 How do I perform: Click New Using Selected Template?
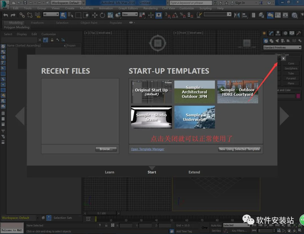[240, 149]
